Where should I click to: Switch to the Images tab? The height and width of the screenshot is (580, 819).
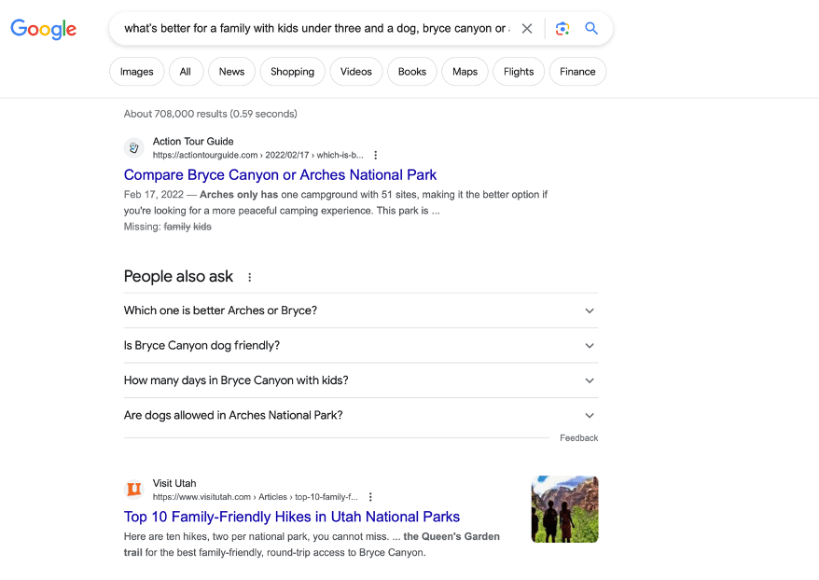coord(137,72)
